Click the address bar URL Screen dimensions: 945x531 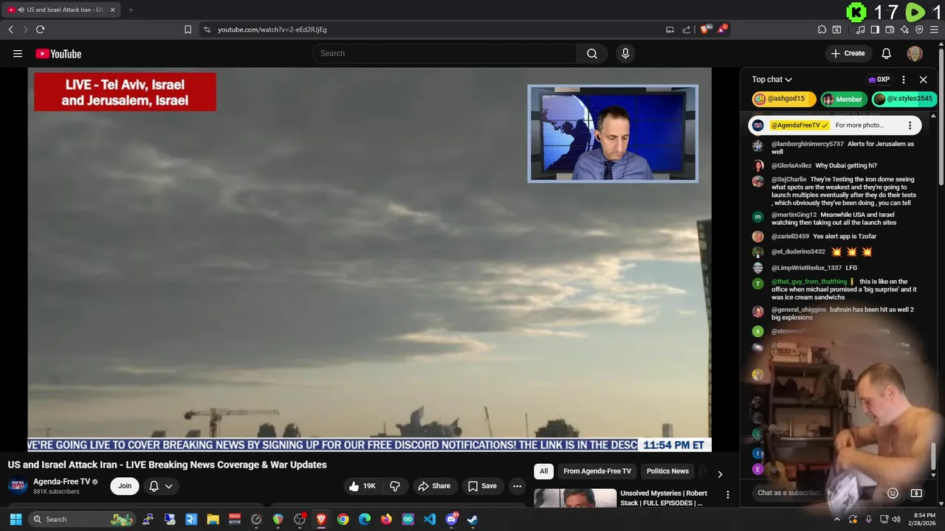(x=272, y=29)
